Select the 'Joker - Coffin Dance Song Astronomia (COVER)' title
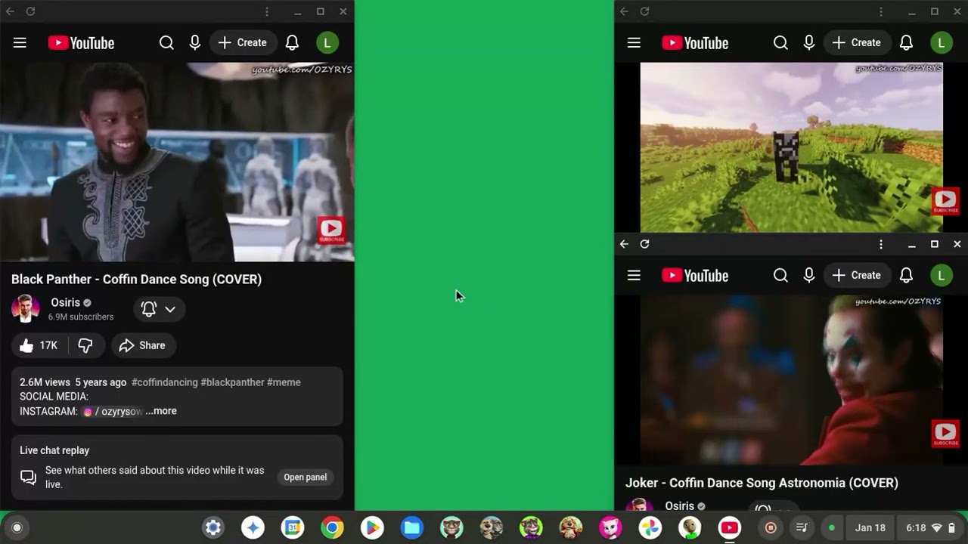The width and height of the screenshot is (968, 544). point(762,483)
